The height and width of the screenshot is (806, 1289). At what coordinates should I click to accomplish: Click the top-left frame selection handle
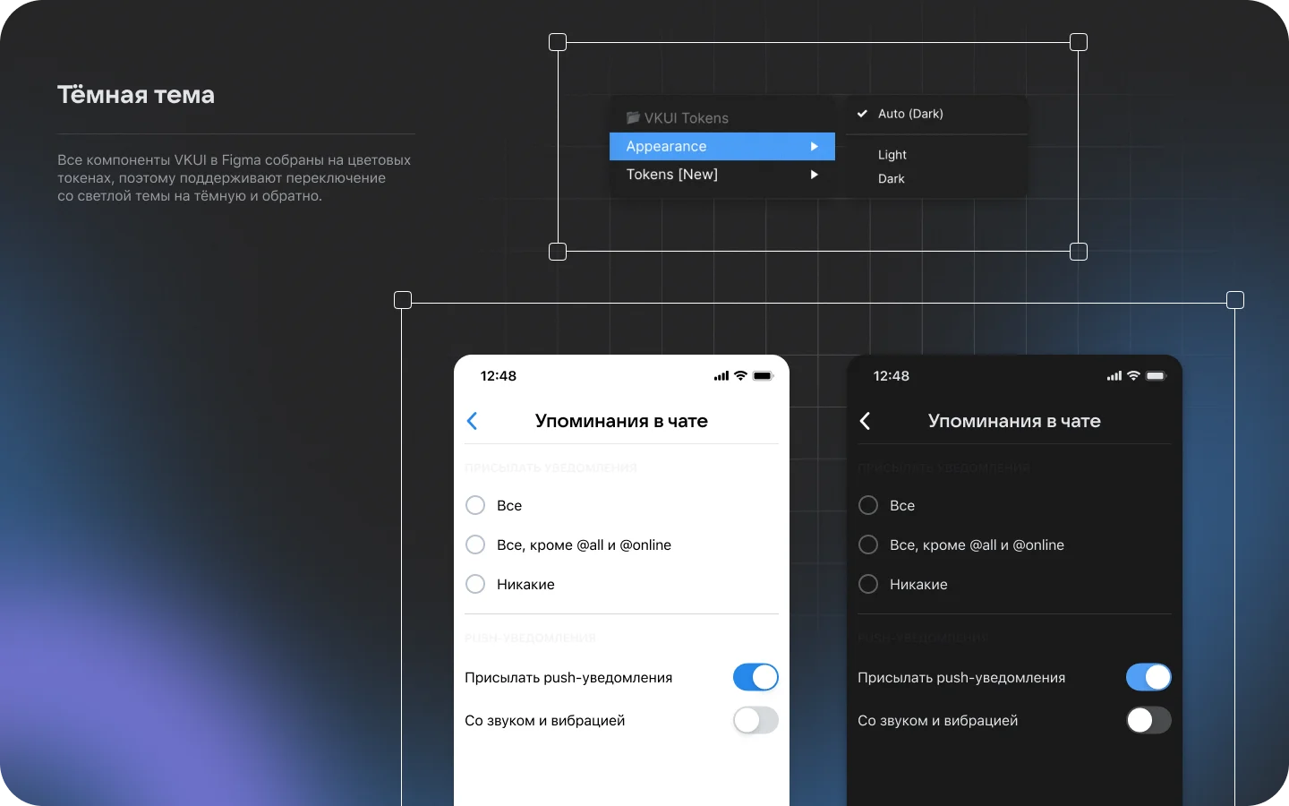click(x=558, y=41)
